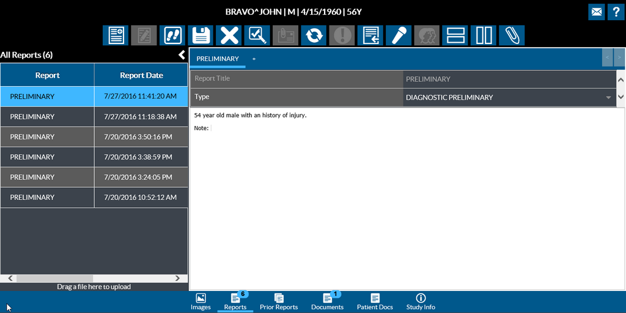
Task: Switch to horizontal split layout icon
Action: tap(455, 35)
